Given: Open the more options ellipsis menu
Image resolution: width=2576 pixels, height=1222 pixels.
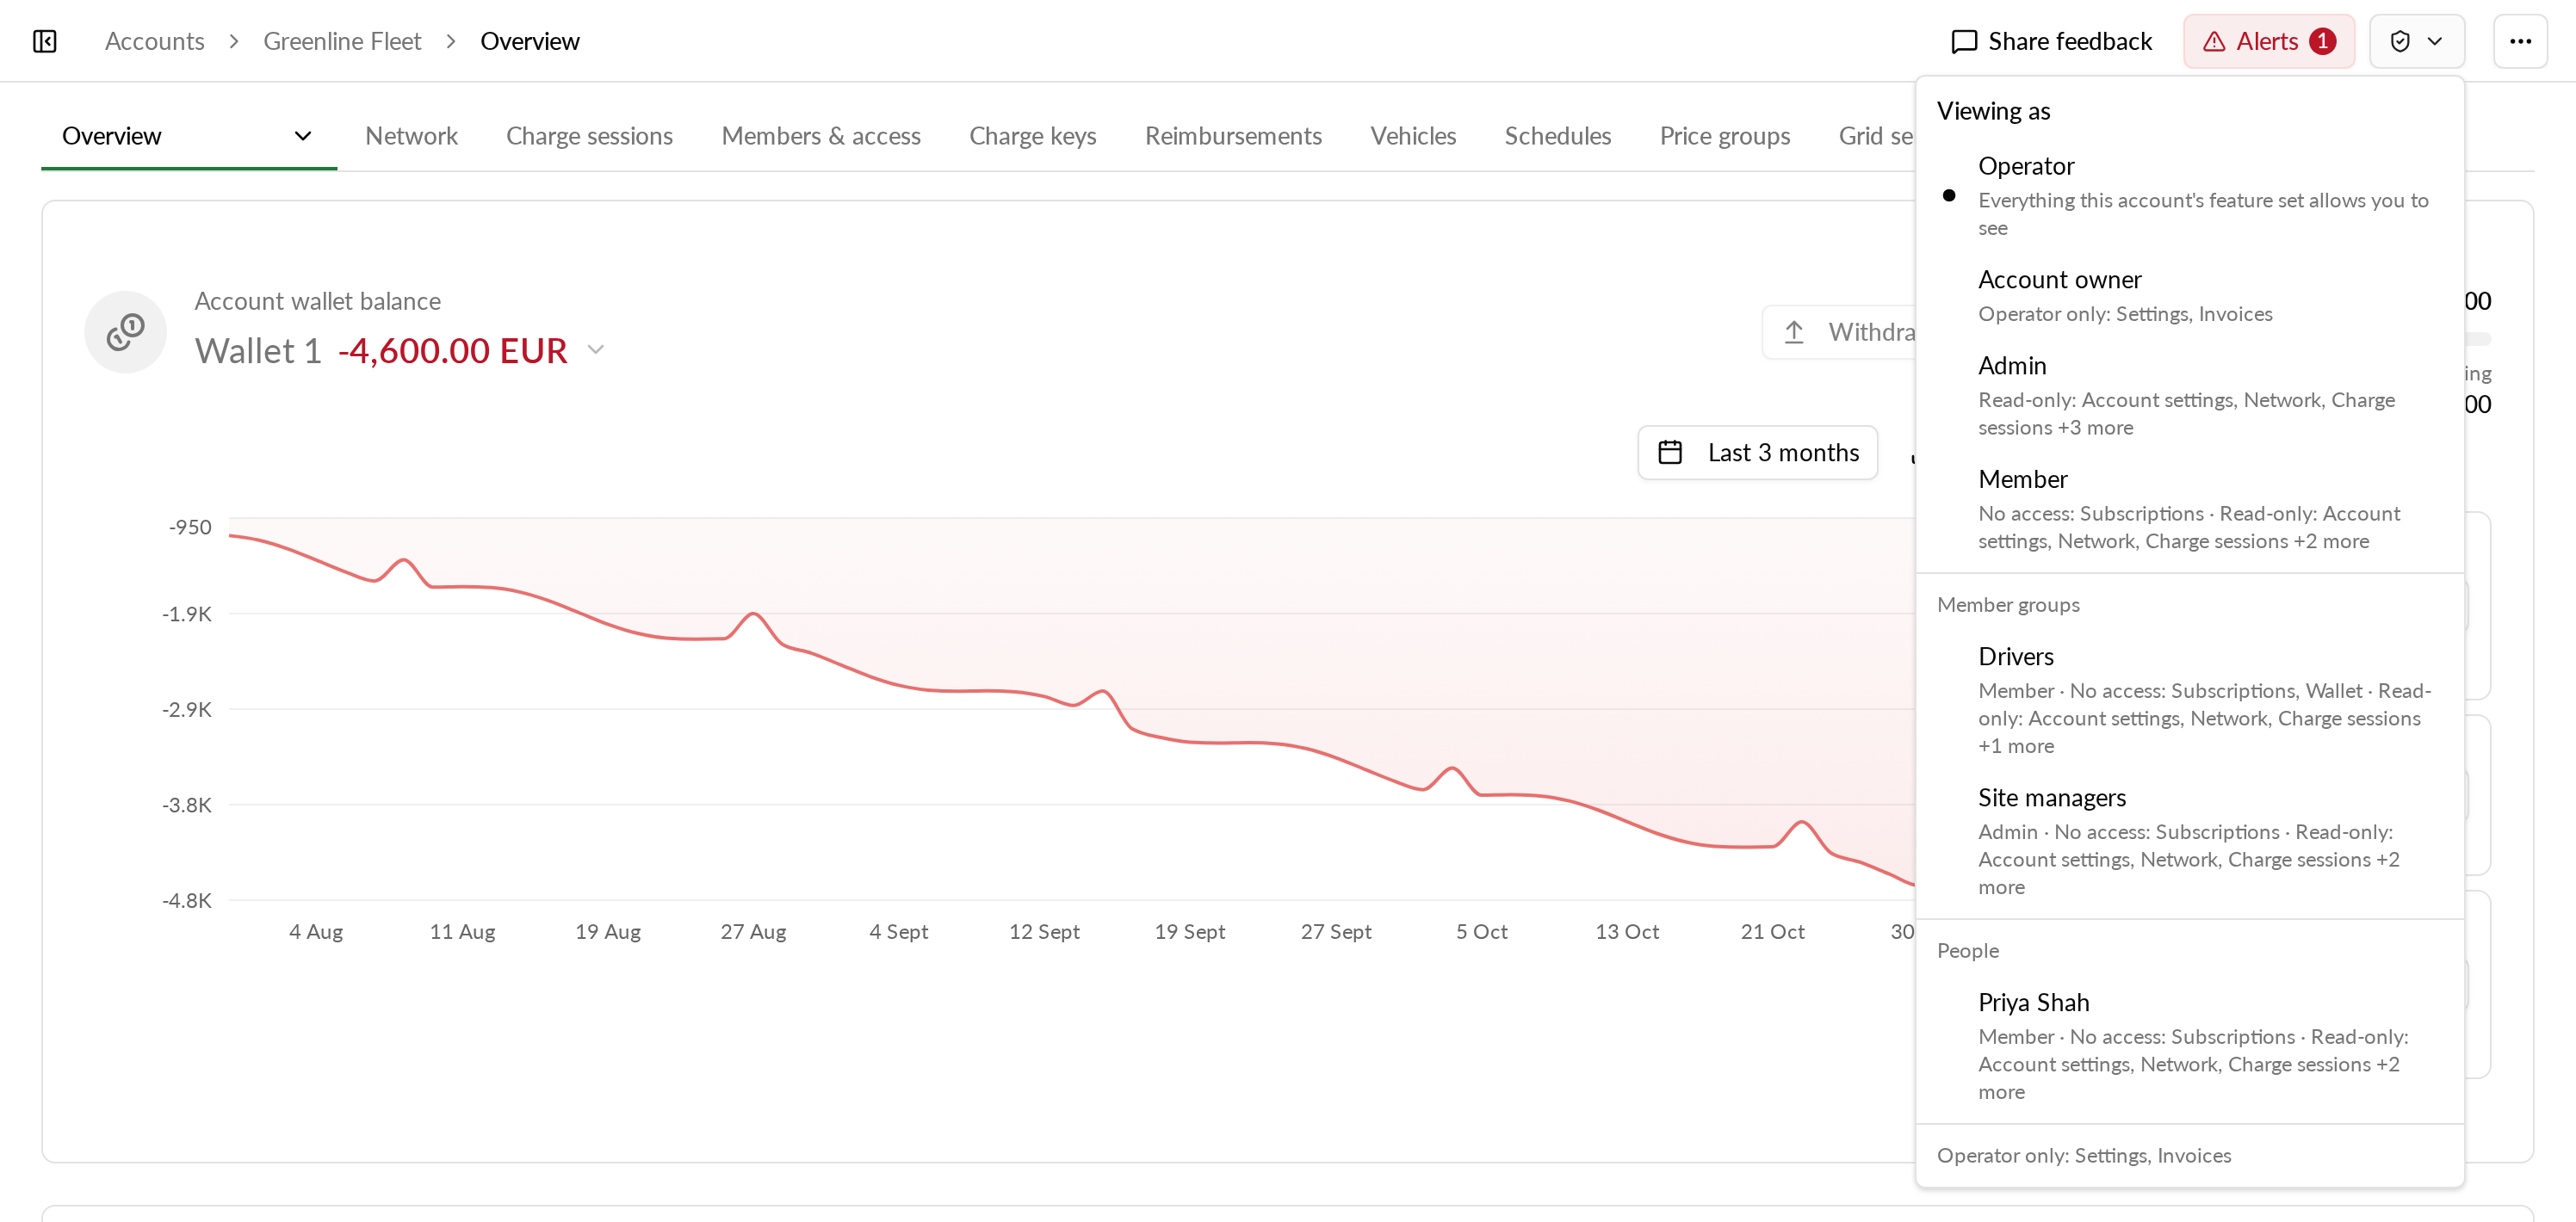Looking at the screenshot, I should click(x=2520, y=41).
